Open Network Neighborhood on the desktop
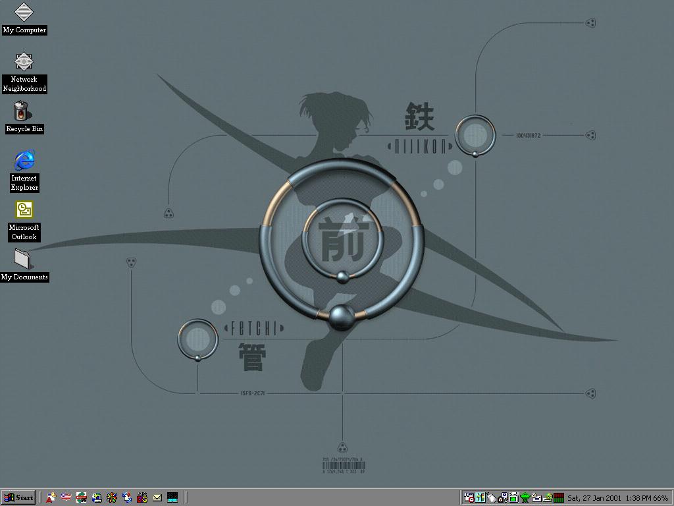Viewport: 674px width, 506px height. tap(24, 63)
